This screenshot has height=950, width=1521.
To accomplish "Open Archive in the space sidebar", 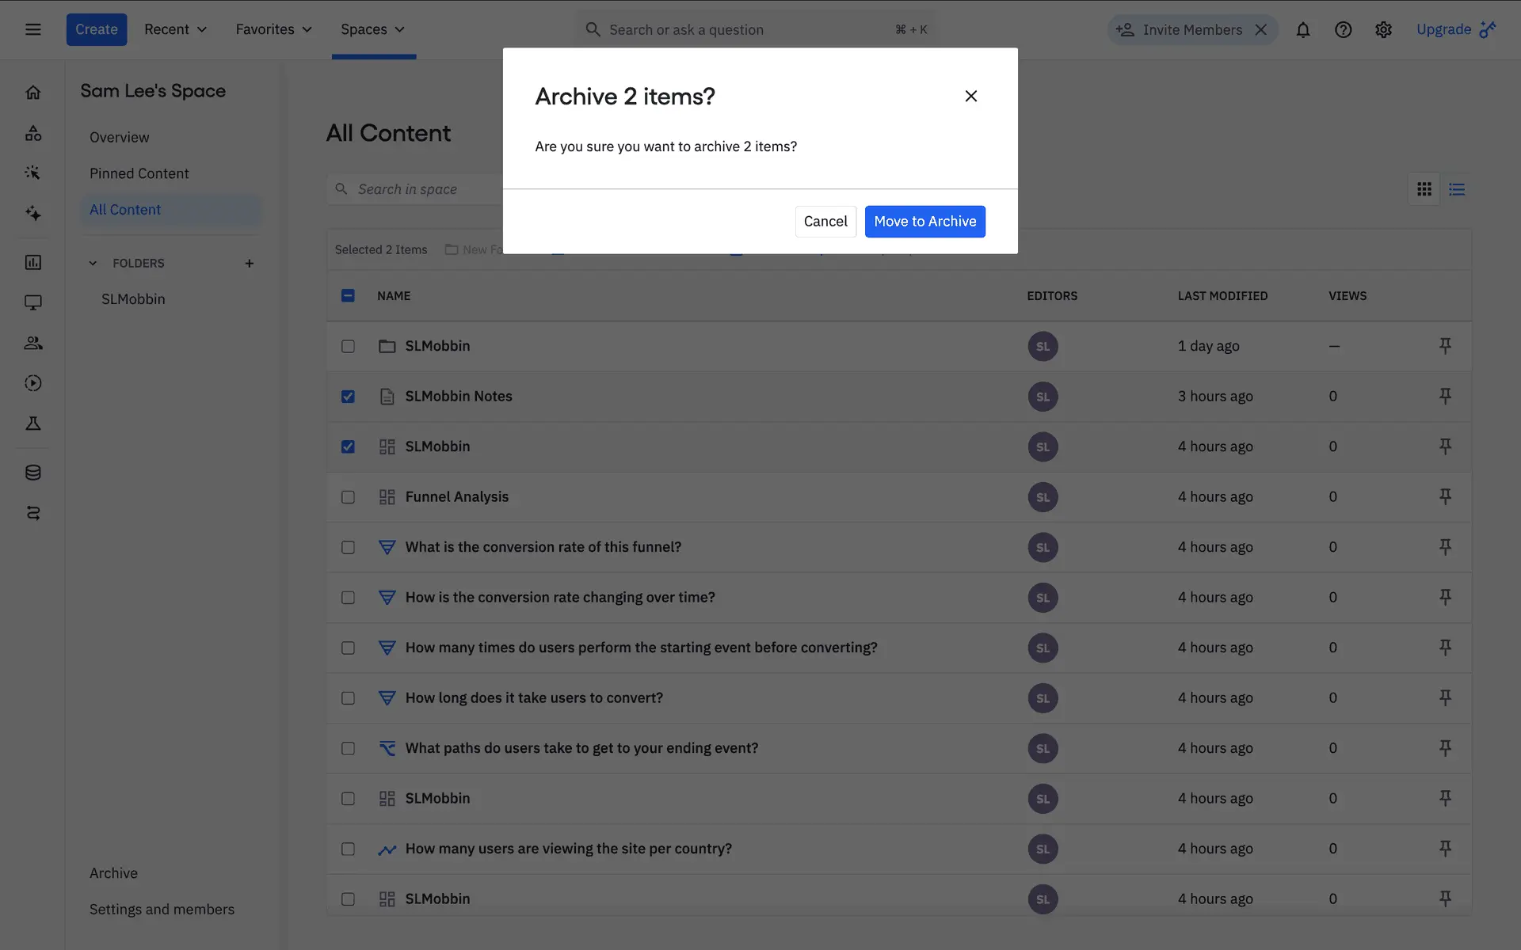I will [113, 873].
